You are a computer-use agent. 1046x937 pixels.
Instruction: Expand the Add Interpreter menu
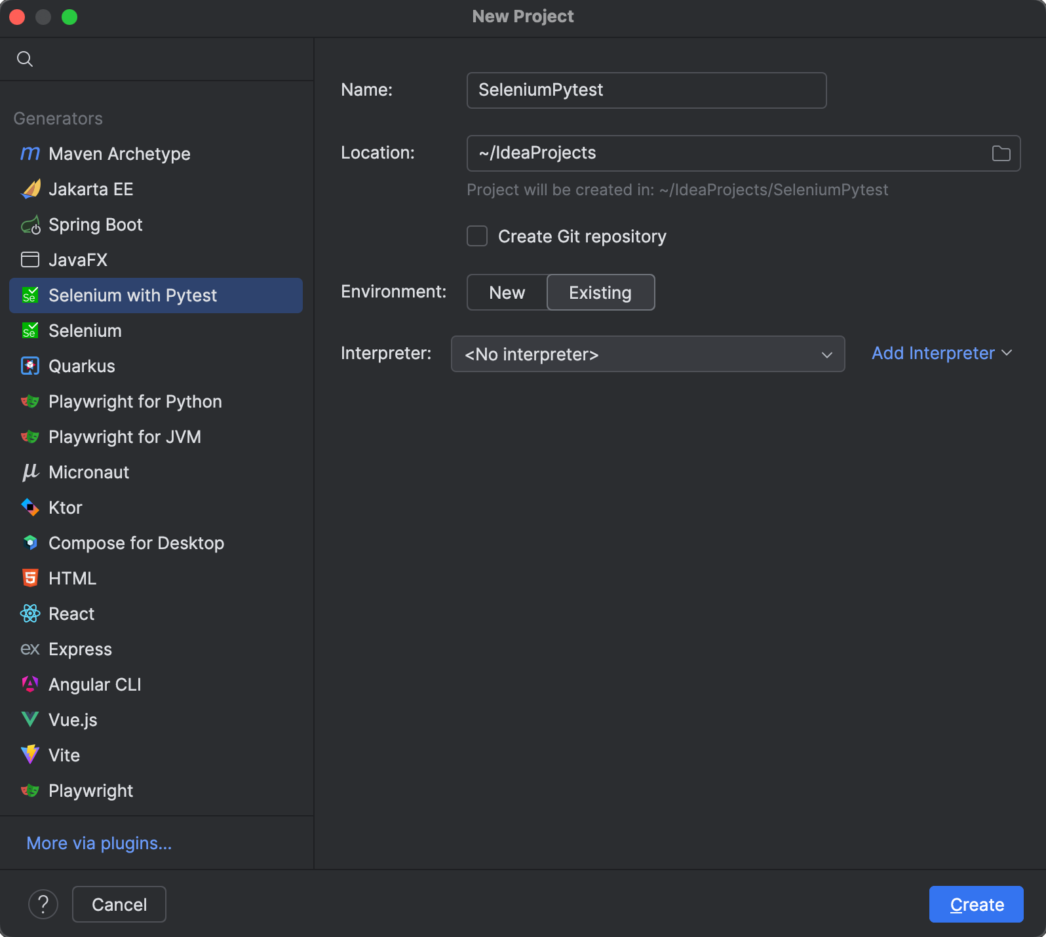[x=942, y=353]
